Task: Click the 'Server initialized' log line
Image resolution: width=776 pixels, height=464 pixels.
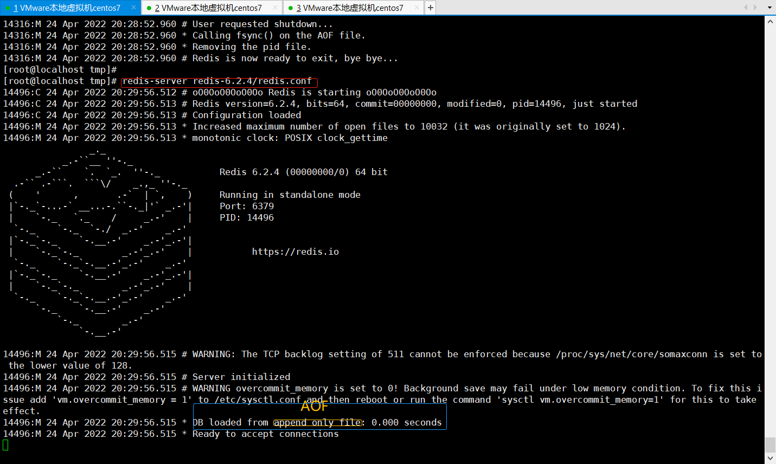Action: [146, 377]
